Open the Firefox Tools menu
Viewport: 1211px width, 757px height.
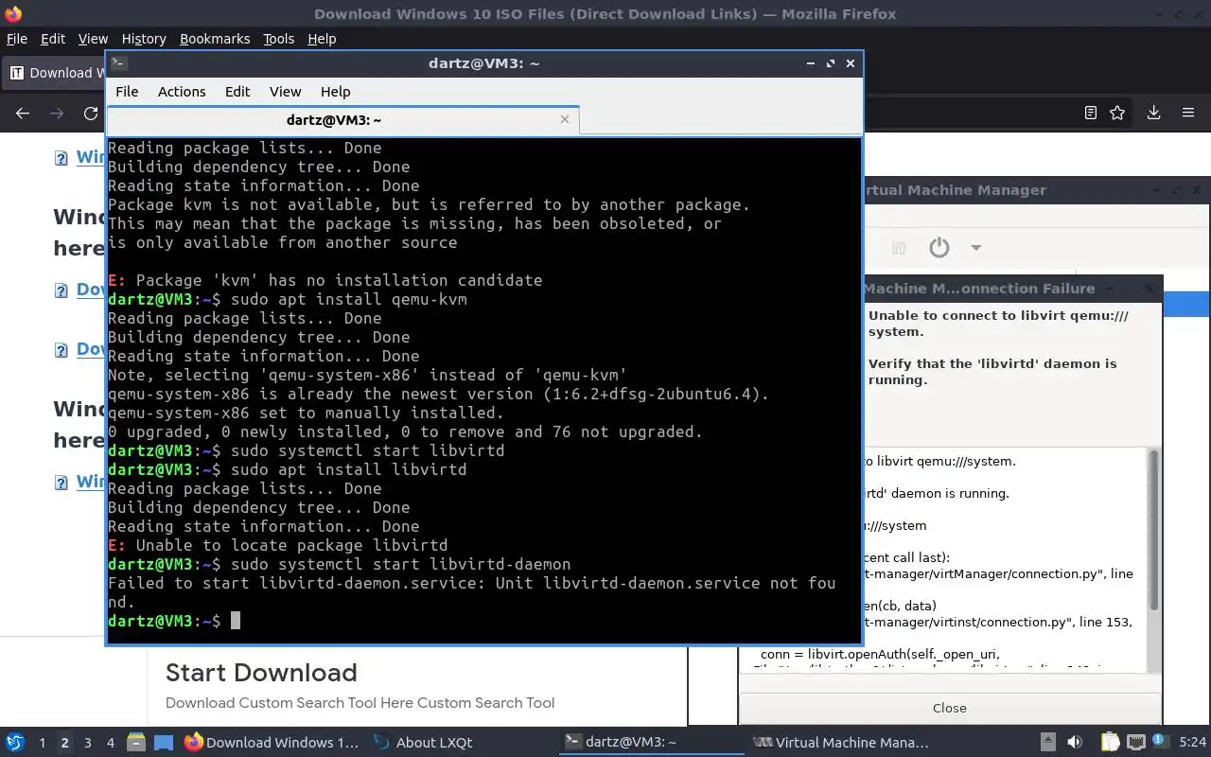pyautogui.click(x=279, y=39)
